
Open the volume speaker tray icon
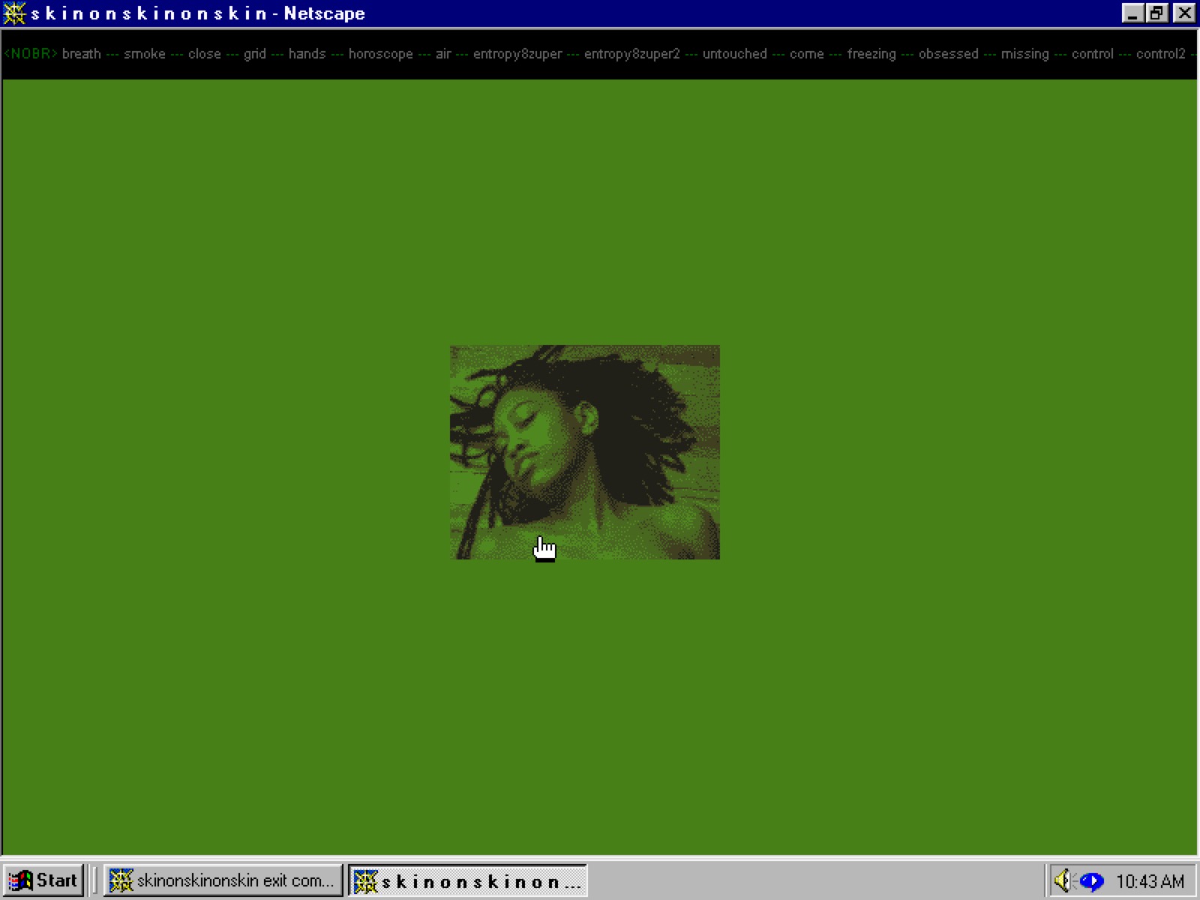point(1063,880)
